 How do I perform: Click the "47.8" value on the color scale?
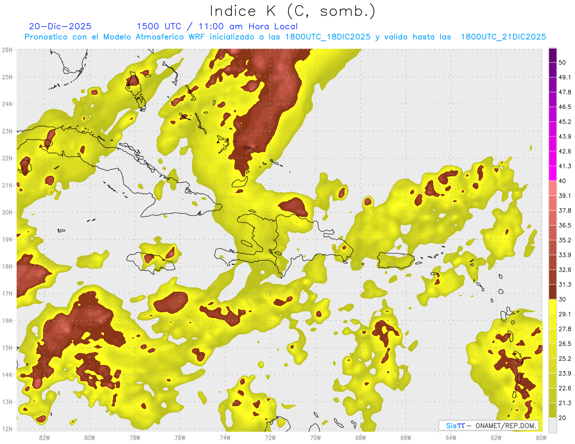click(565, 92)
